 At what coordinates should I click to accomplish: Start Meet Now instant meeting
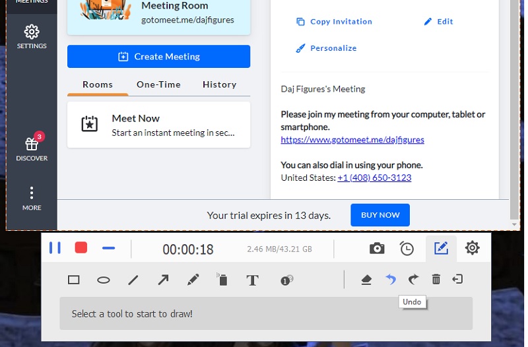158,125
